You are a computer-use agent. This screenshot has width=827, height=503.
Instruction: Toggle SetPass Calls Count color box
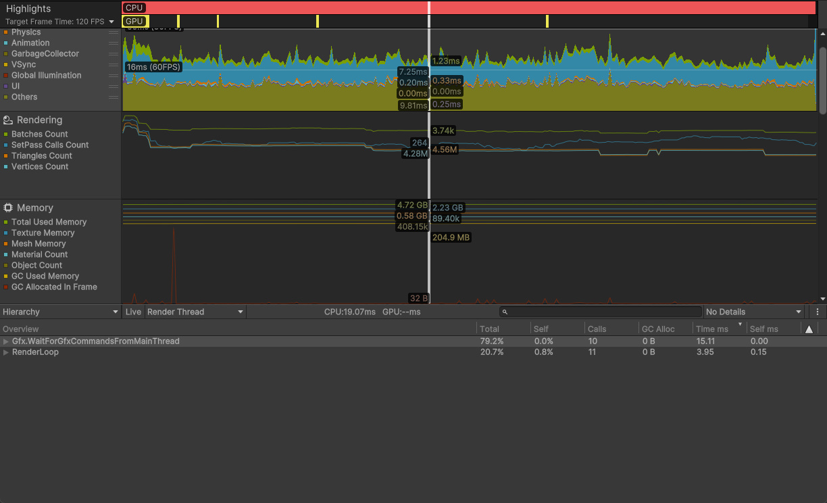tap(6, 145)
